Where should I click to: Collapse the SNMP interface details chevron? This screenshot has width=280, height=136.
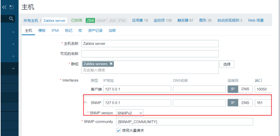click(x=85, y=103)
